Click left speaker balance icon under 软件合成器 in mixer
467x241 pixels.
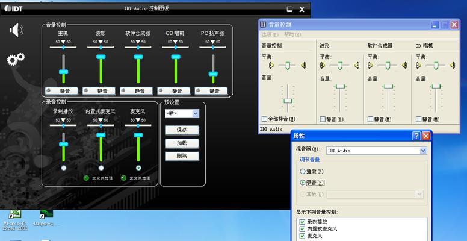(370, 65)
